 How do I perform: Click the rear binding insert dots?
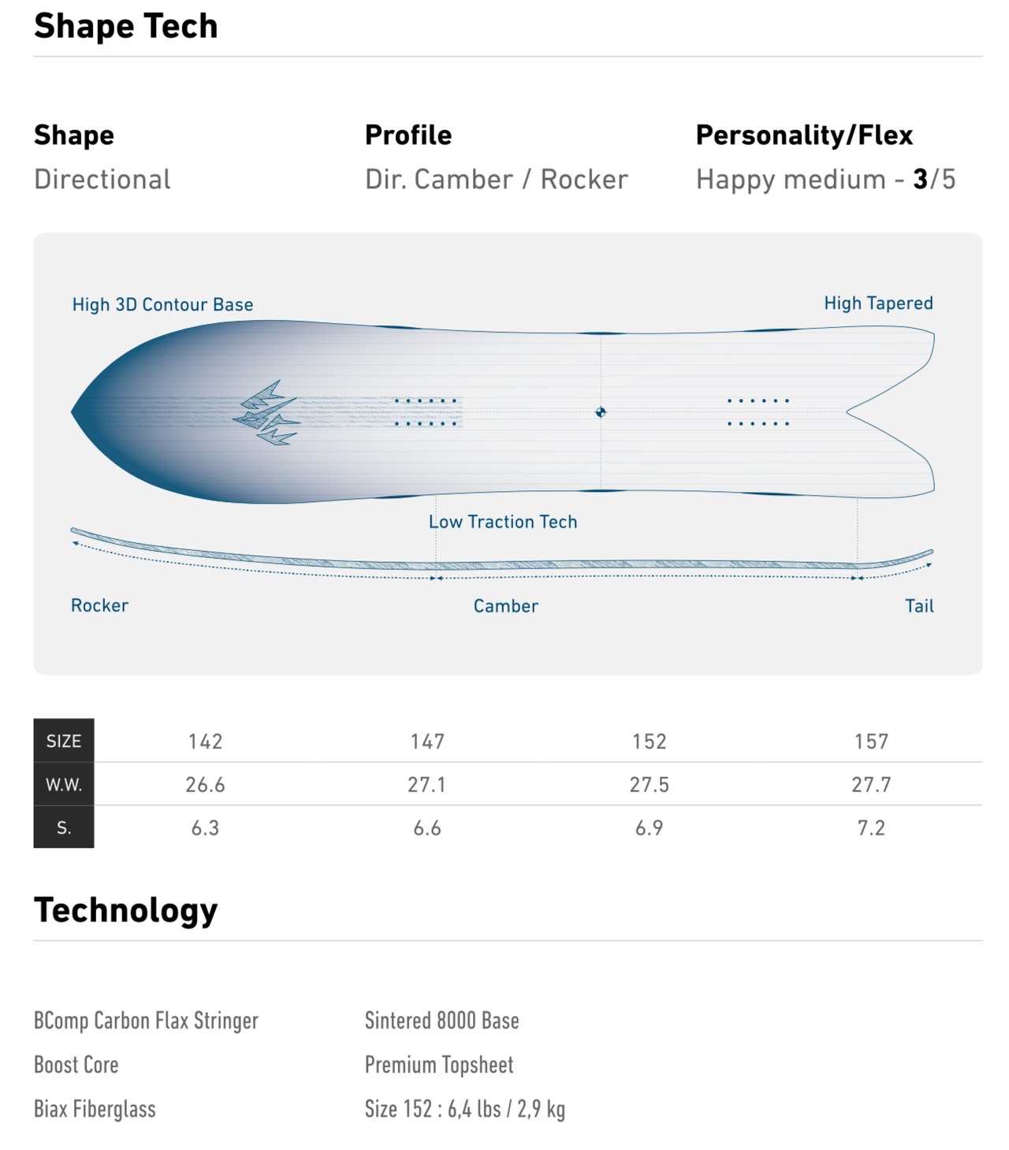(758, 412)
